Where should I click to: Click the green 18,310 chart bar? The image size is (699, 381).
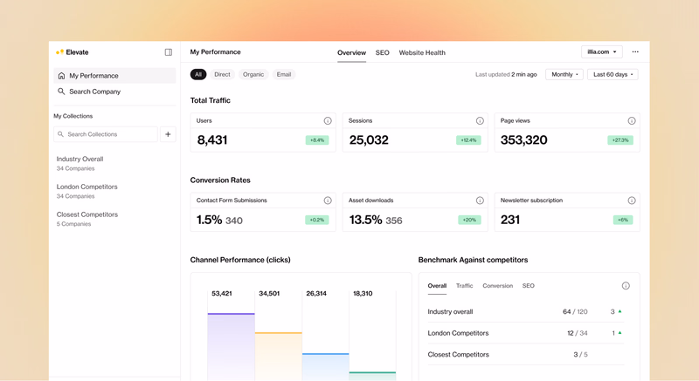point(372,376)
